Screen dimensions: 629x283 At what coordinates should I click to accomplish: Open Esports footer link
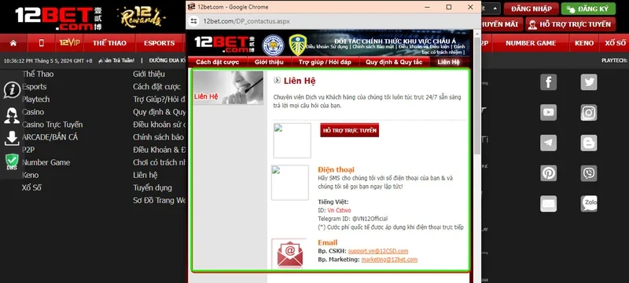point(34,86)
